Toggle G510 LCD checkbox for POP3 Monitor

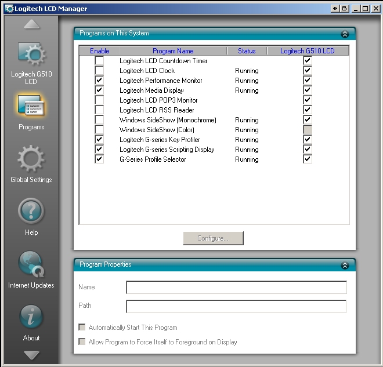pyautogui.click(x=308, y=100)
